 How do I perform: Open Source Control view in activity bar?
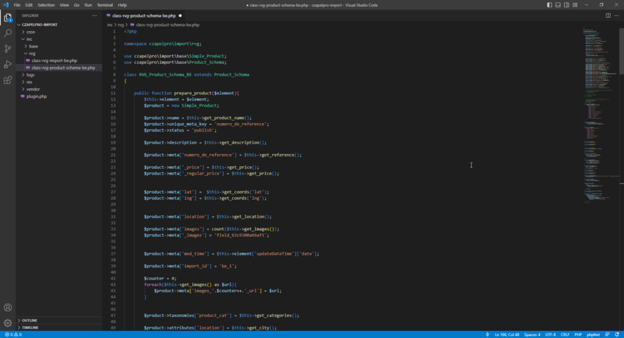[7, 49]
